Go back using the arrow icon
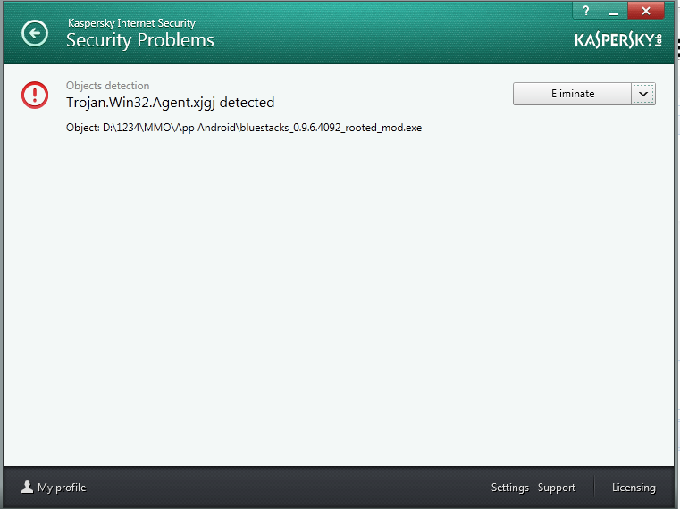The image size is (680, 509). 35,34
